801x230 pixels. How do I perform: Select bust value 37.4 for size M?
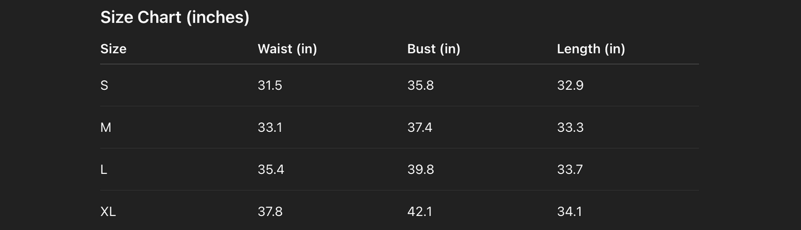click(x=420, y=127)
